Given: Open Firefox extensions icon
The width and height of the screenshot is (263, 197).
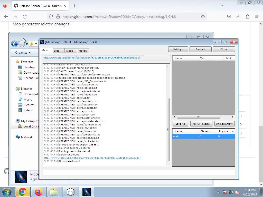Looking at the screenshot, I should (x=248, y=17).
